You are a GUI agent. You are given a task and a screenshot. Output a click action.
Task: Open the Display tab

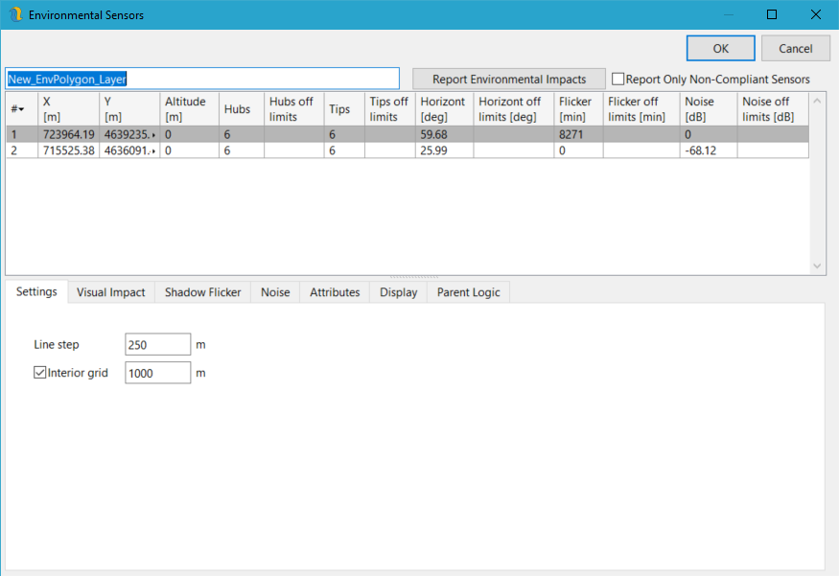[398, 292]
